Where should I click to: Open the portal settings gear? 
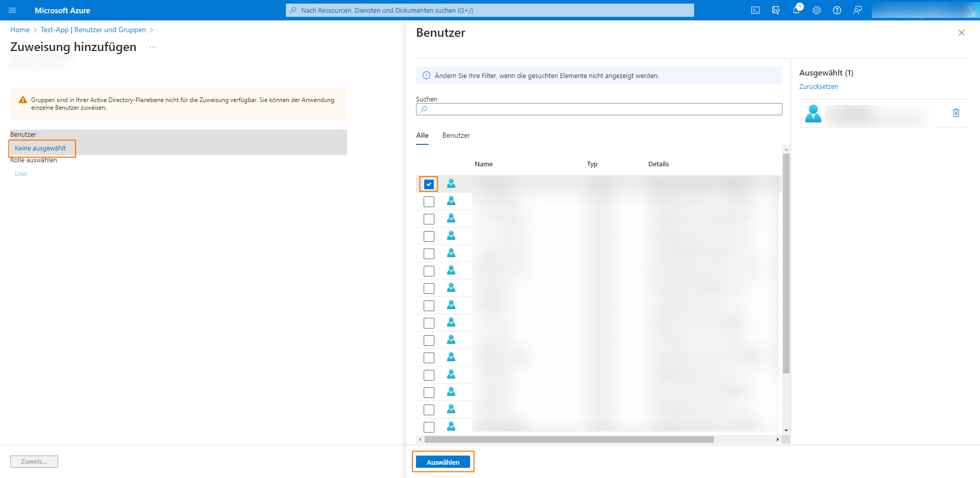point(817,10)
